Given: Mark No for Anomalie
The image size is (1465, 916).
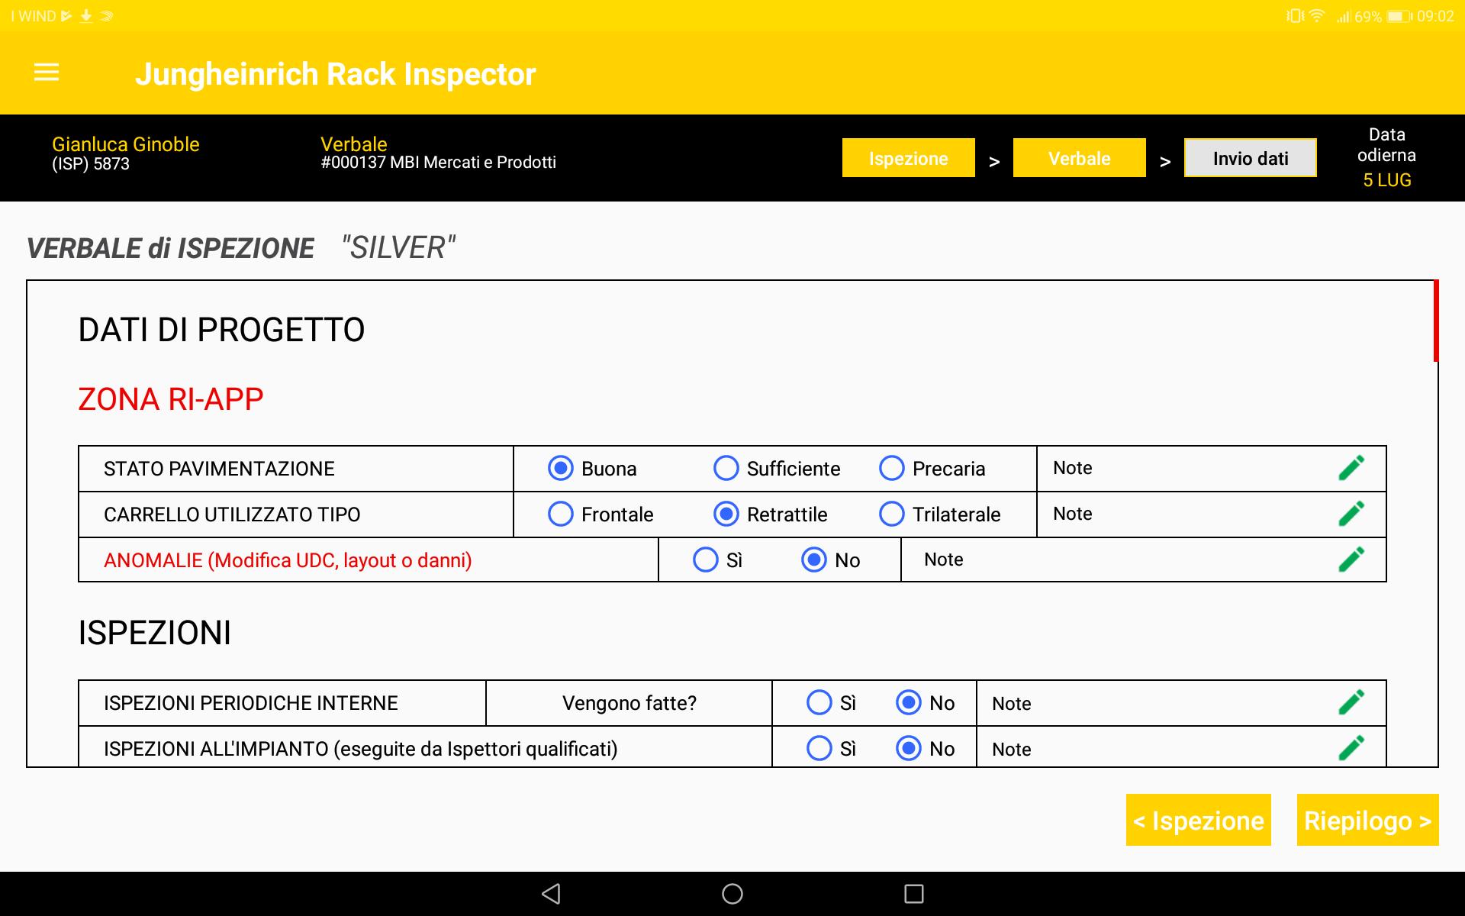Looking at the screenshot, I should (x=814, y=560).
